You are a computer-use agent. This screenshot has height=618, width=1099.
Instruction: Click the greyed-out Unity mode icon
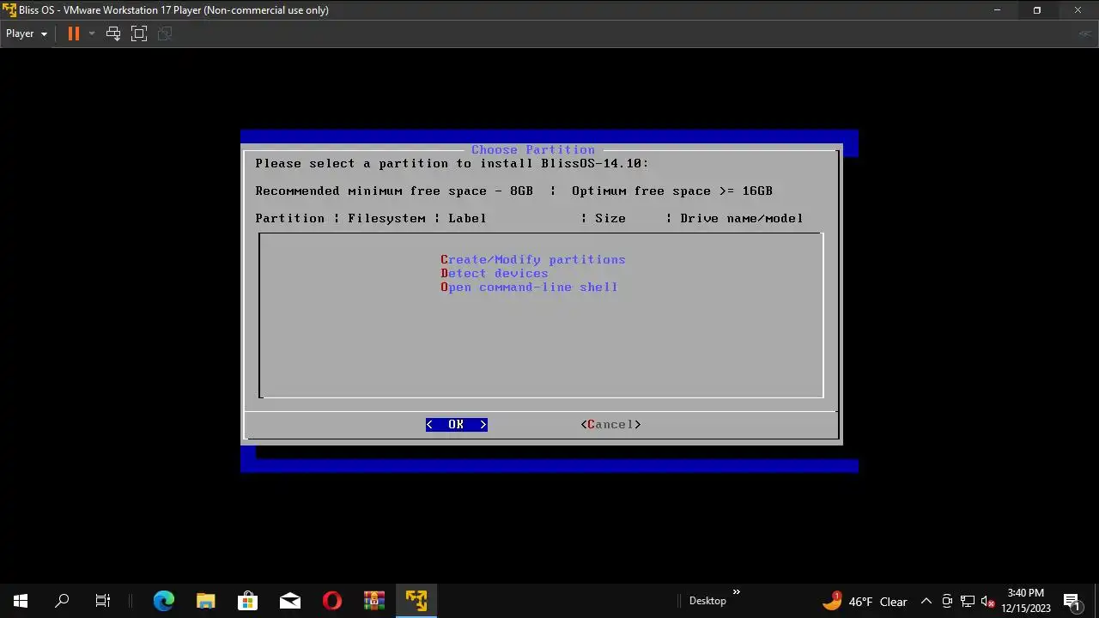(x=166, y=33)
